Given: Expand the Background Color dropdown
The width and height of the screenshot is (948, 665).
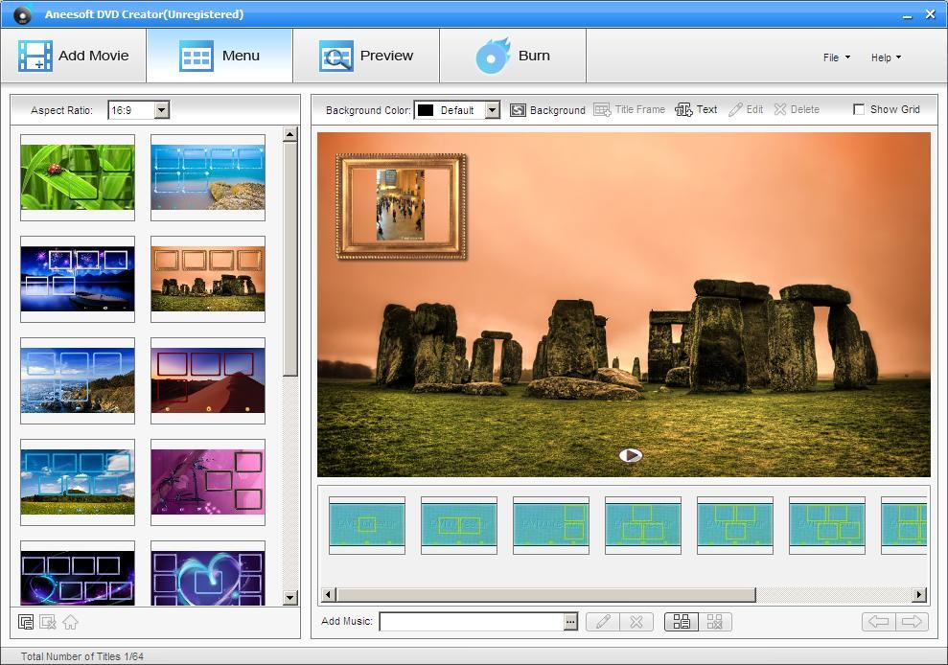Looking at the screenshot, I should tap(492, 110).
